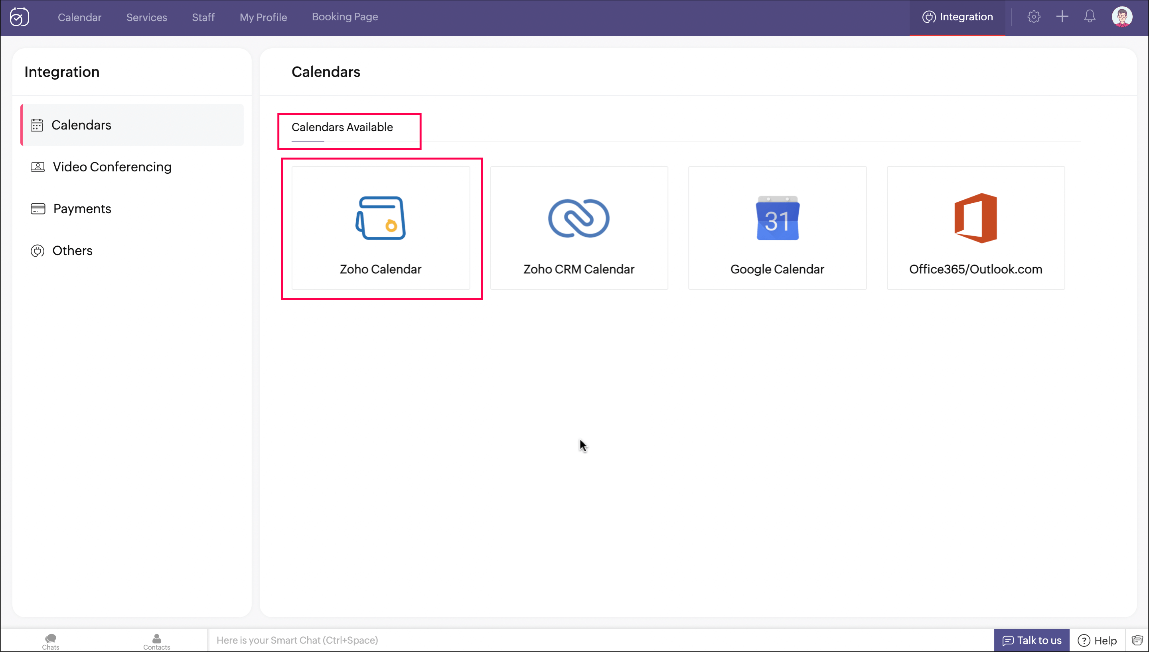Image resolution: width=1149 pixels, height=652 pixels.
Task: Open Chats in the bottom bar
Action: coord(51,641)
